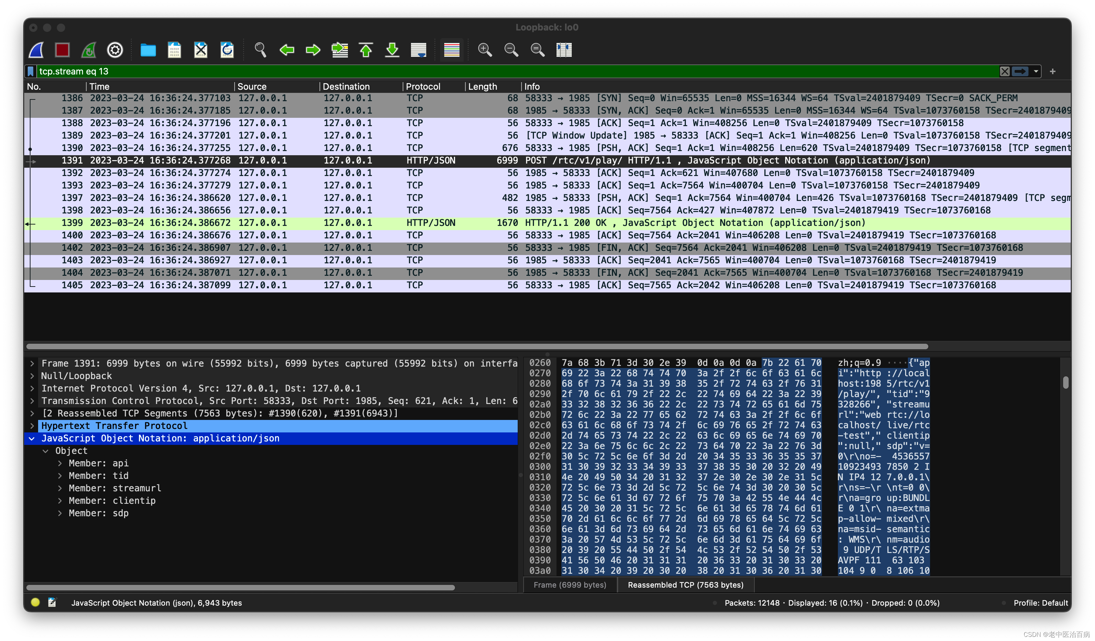Click the plus button to add filter
Screen dimensions: 1095x641
(x=1052, y=71)
